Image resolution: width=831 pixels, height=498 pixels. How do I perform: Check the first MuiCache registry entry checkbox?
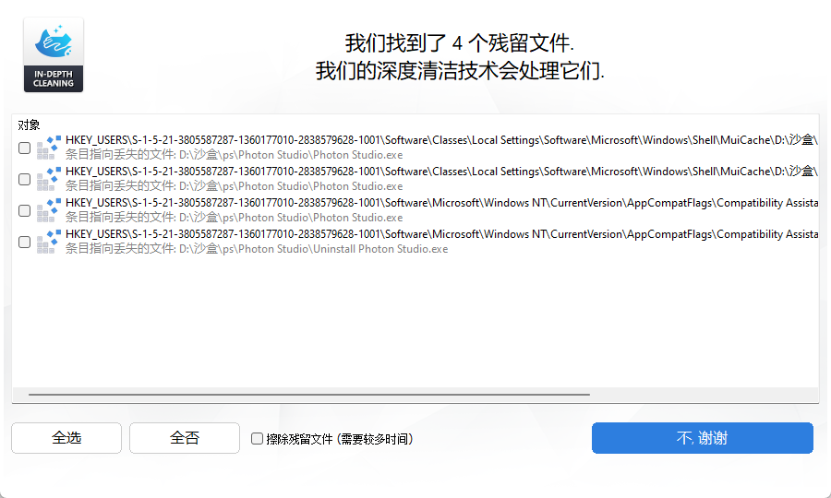[24, 148]
